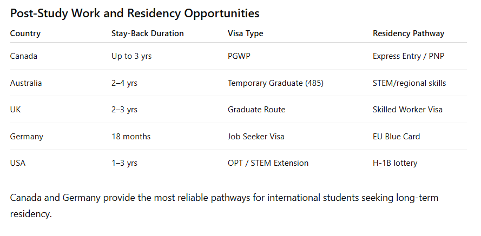Viewport: 481px width, 236px height.
Task: Click the OPT / STEM Extension cell
Action: click(268, 163)
